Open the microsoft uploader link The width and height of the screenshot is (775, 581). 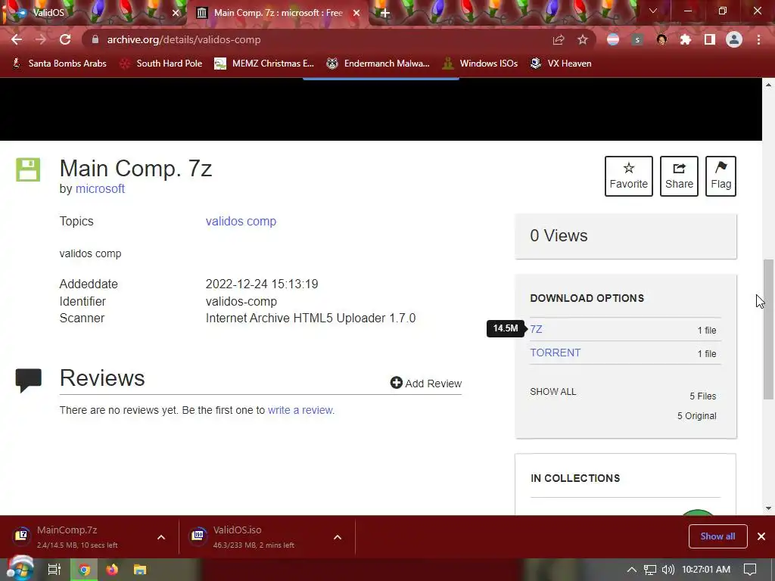100,188
